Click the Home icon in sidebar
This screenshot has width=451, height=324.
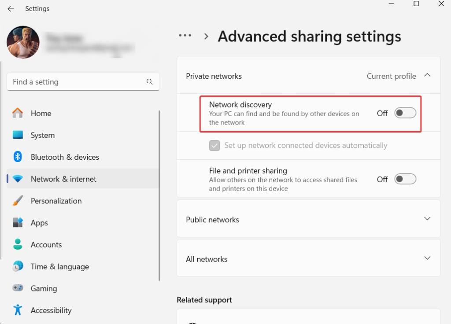pos(18,113)
